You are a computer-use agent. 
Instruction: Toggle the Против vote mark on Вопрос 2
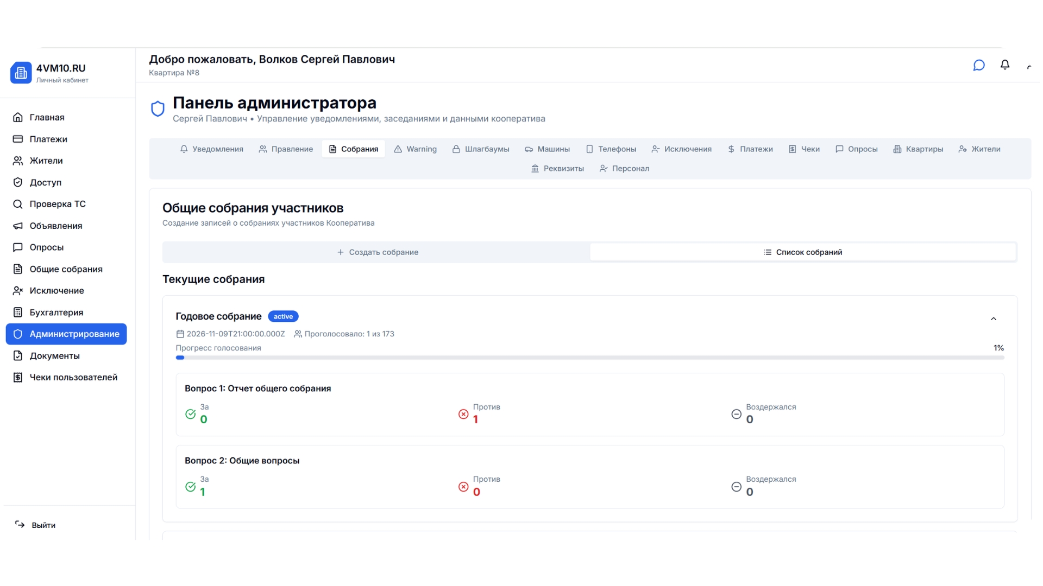[x=463, y=487]
